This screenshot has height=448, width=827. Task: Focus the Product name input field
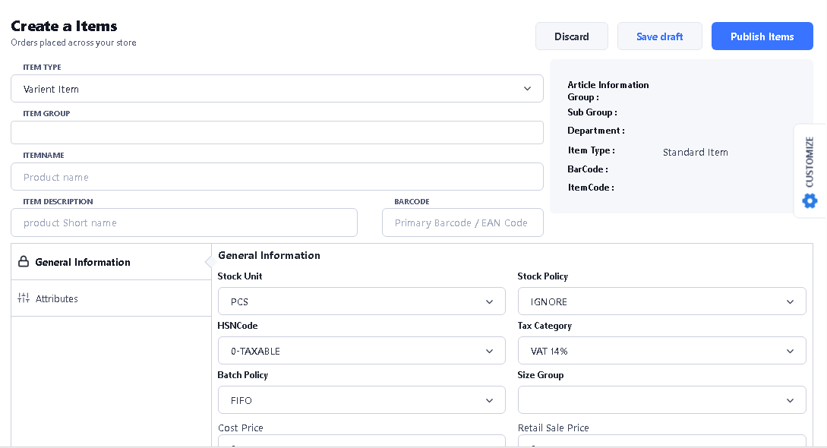tap(276, 177)
